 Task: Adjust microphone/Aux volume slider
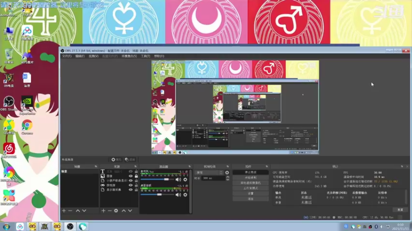point(158,179)
